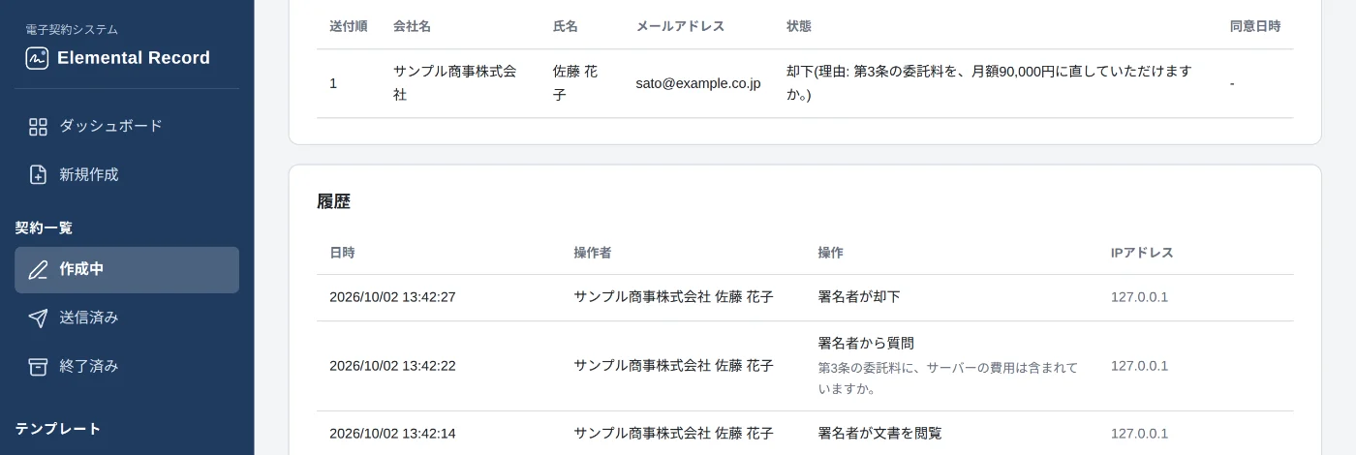
Task: Click the IPアドレス column header
Action: coord(1142,253)
